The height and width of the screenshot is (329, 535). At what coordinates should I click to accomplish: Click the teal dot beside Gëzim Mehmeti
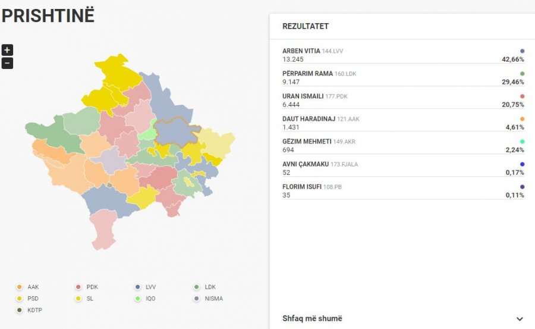522,142
